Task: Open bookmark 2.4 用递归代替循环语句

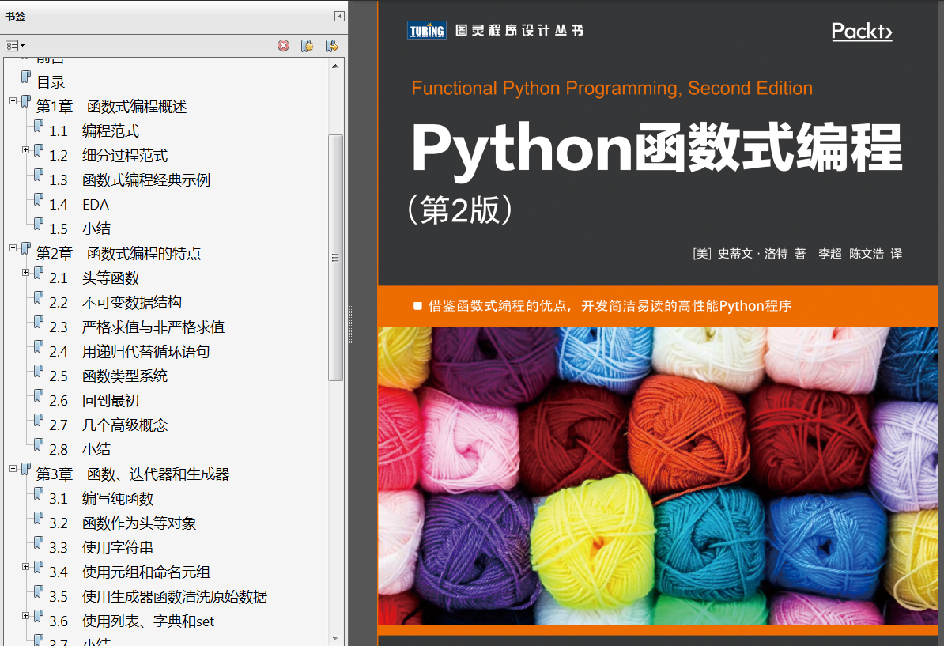Action: (x=130, y=352)
